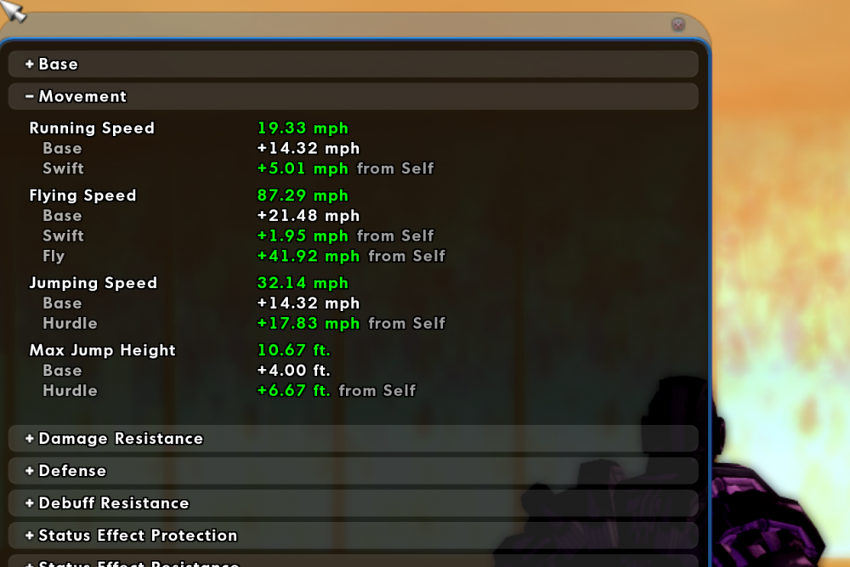Expand the Damage Resistance section
The width and height of the screenshot is (850, 567).
coord(114,439)
